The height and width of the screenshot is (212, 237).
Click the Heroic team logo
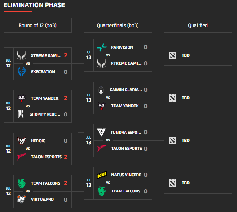[x=22, y=141]
